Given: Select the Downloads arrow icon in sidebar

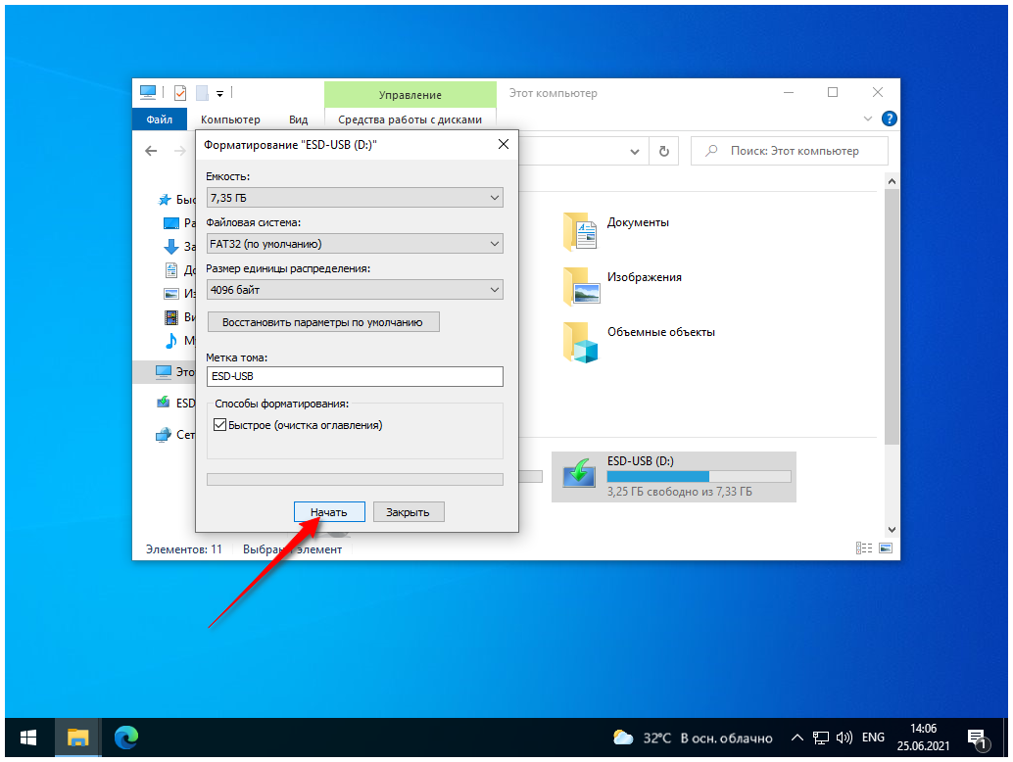Looking at the screenshot, I should click(x=171, y=246).
